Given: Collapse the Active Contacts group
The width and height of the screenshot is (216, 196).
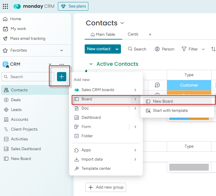Looking at the screenshot, I should (91, 64).
